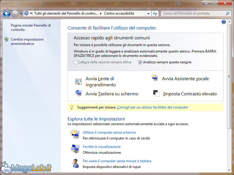Click the 'Suggerimenti per iniziare' label
The image size is (234, 175).
click(x=97, y=107)
